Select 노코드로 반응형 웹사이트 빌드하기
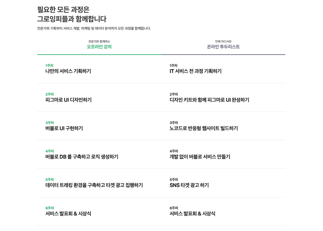 pyautogui.click(x=204, y=129)
